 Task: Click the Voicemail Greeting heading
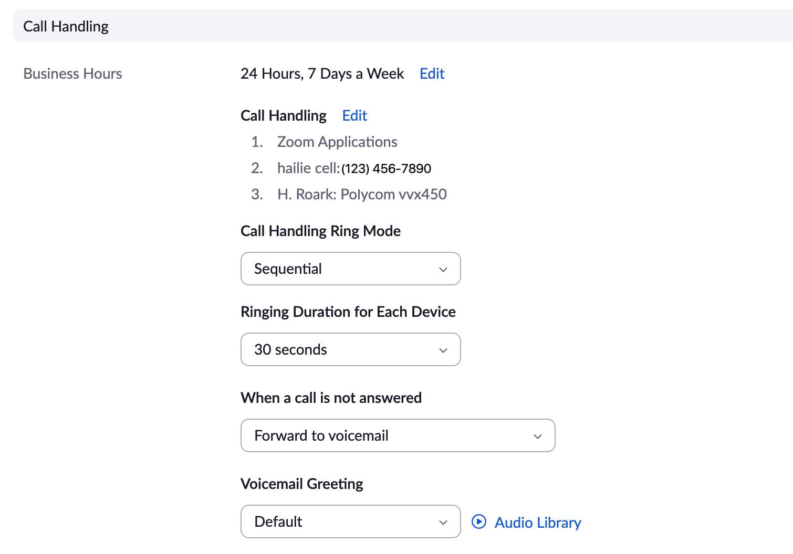coord(302,484)
